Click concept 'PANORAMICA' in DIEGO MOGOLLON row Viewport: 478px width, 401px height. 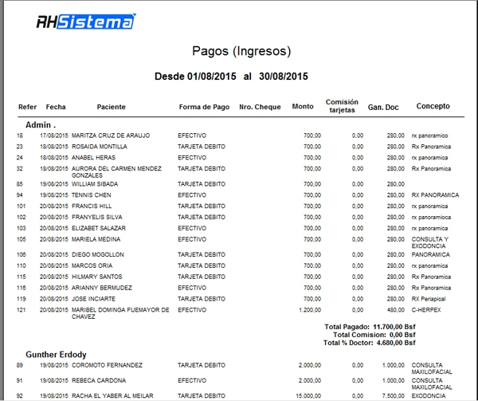430,254
